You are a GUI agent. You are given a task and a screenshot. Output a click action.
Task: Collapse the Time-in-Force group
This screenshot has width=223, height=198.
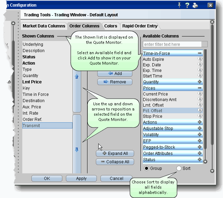200,53
